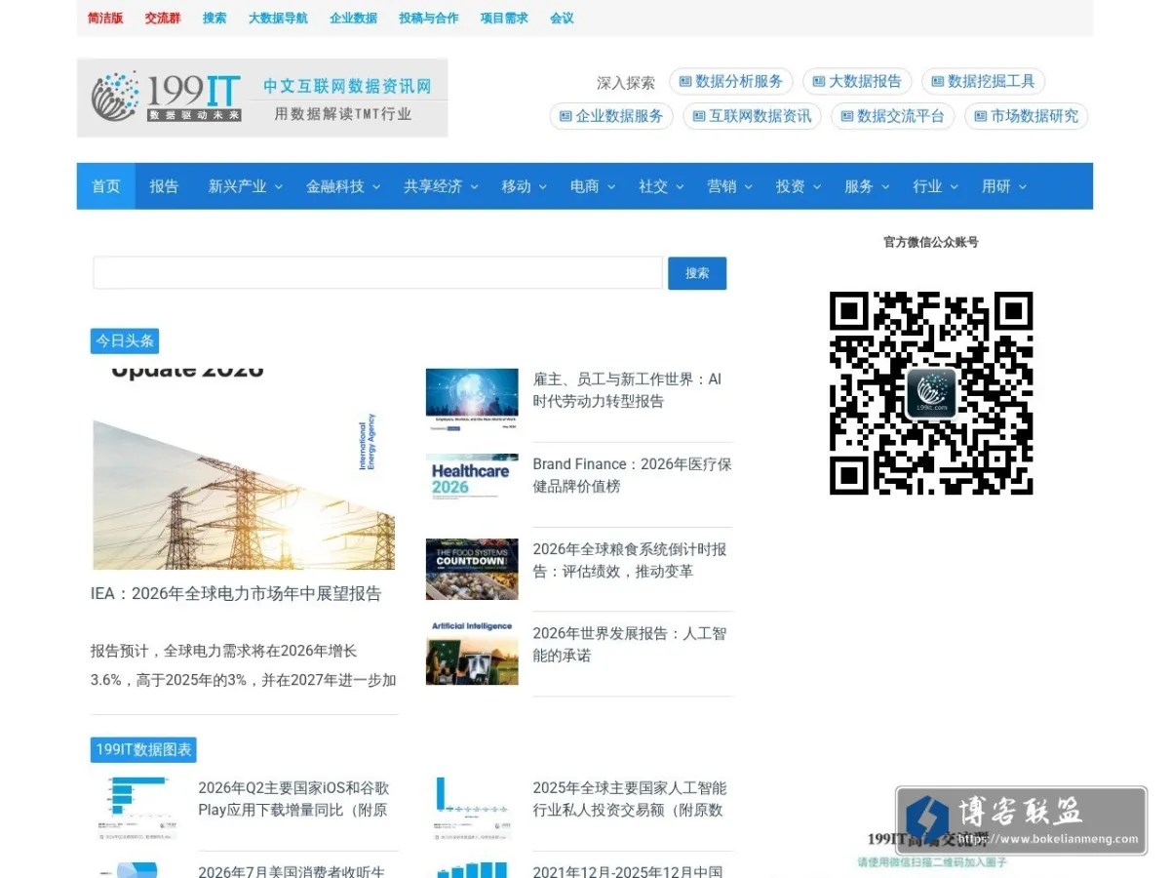Open 2021年12月-2025年12月中国 article link
1170x878 pixels.
click(628, 870)
